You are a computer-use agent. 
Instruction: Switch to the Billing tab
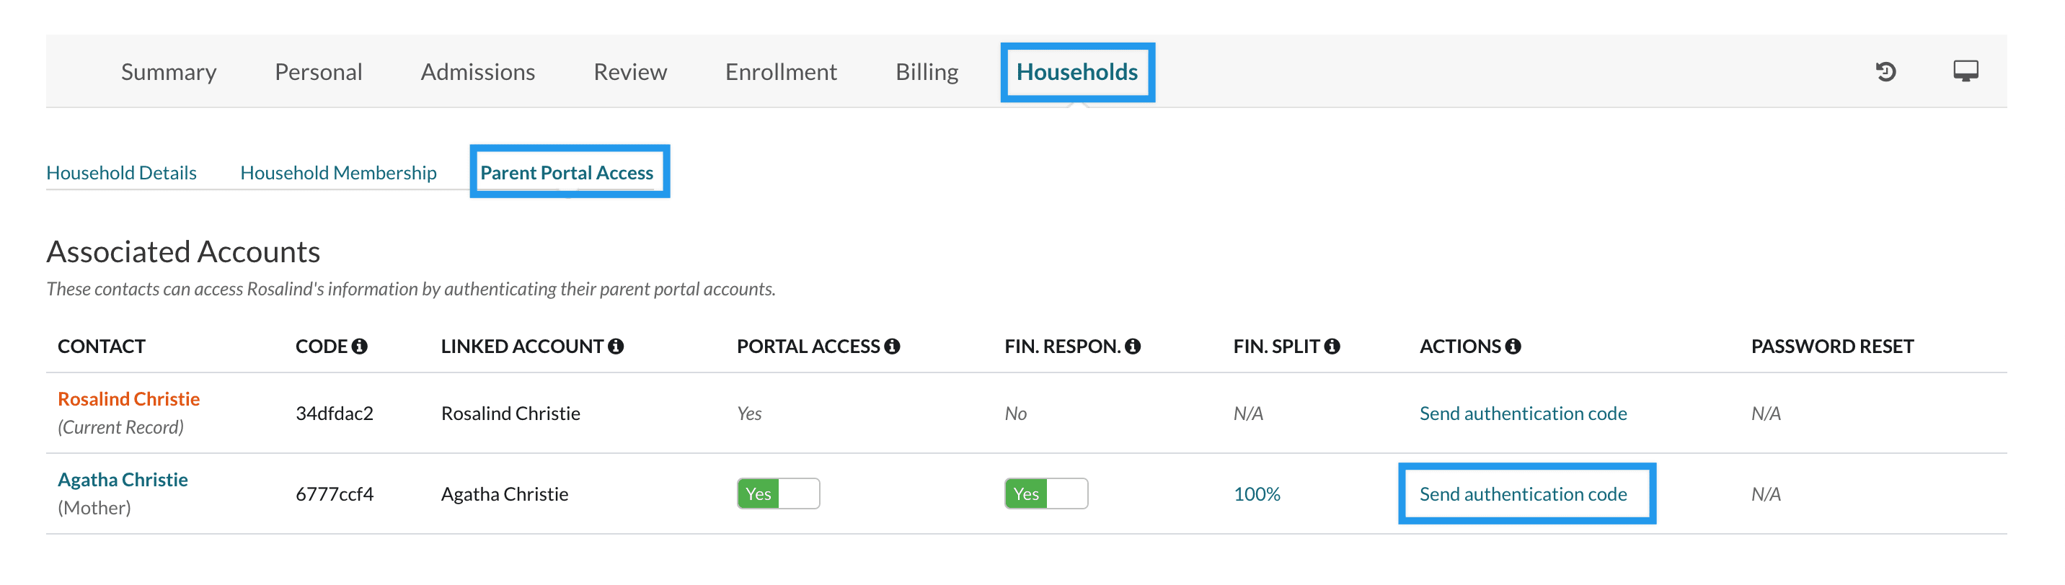(x=927, y=72)
